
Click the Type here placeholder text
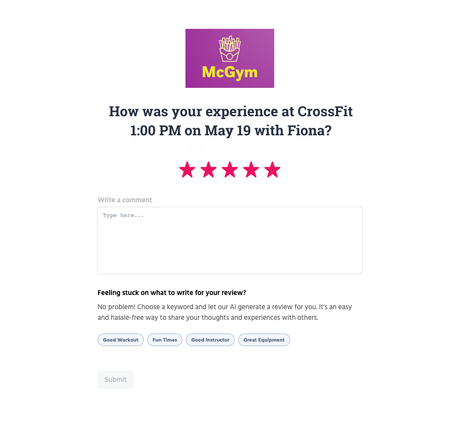(123, 215)
